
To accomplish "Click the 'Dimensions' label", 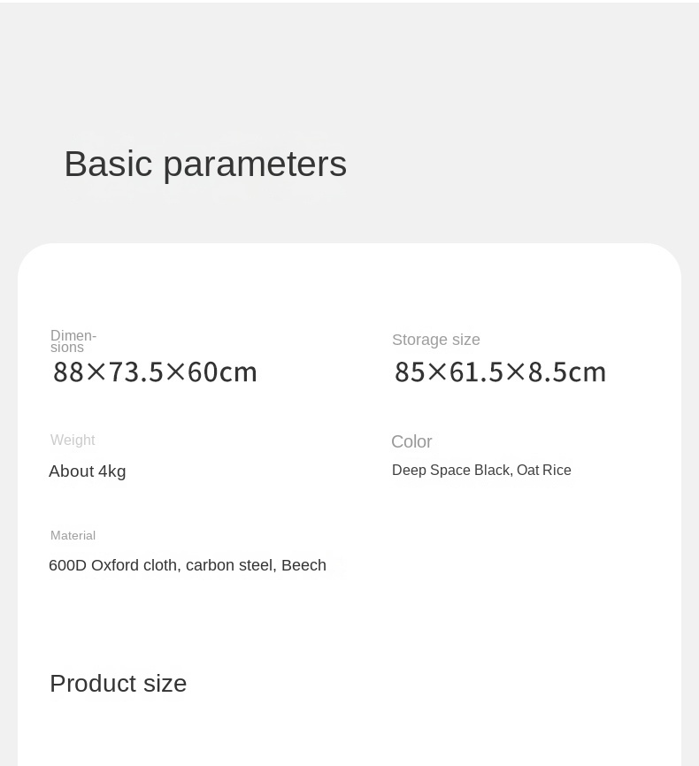I will [73, 341].
